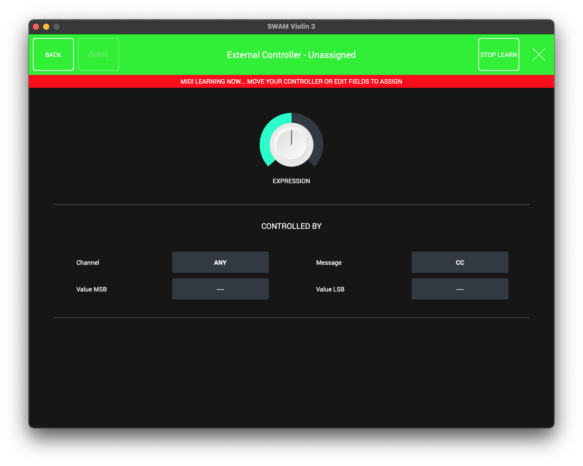Click the Message label

(329, 263)
